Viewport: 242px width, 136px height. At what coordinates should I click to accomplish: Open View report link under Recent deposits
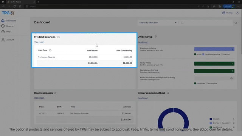tap(39, 98)
